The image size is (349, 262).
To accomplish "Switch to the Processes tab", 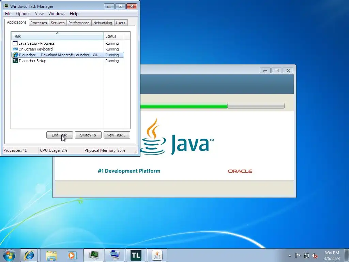I will pyautogui.click(x=39, y=23).
